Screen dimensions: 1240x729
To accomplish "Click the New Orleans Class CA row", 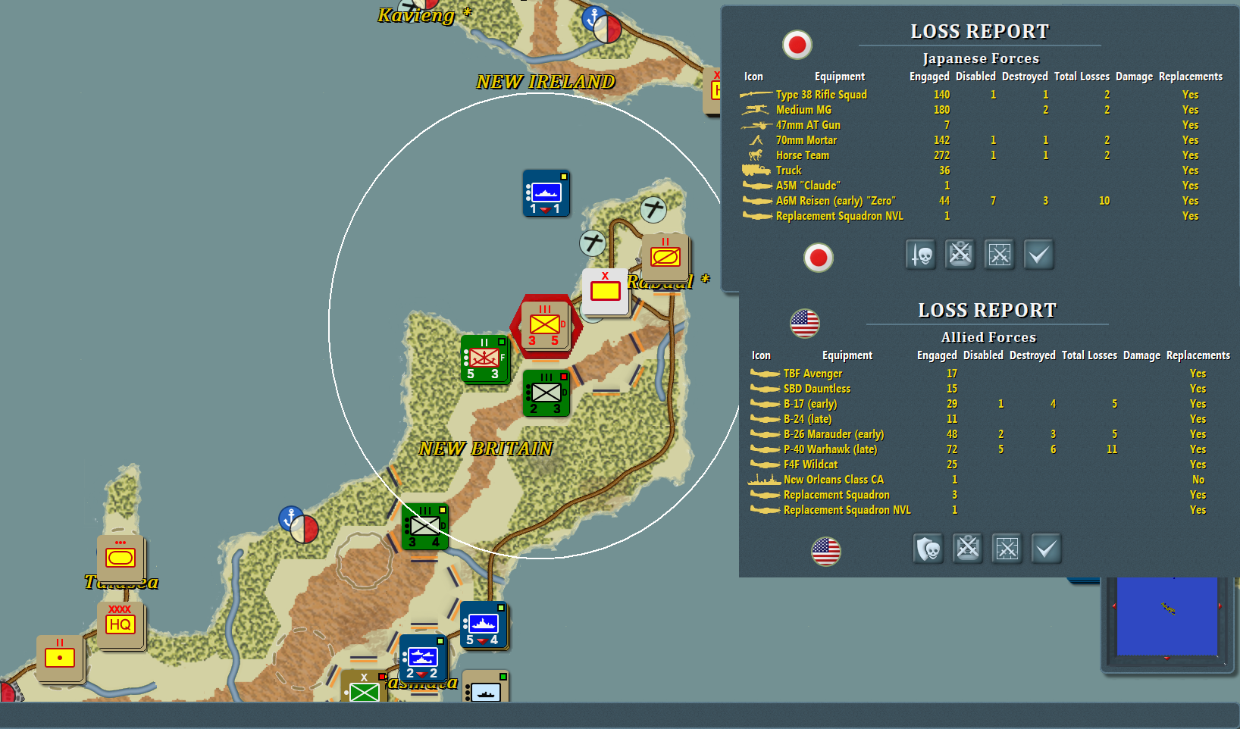I will 989,480.
